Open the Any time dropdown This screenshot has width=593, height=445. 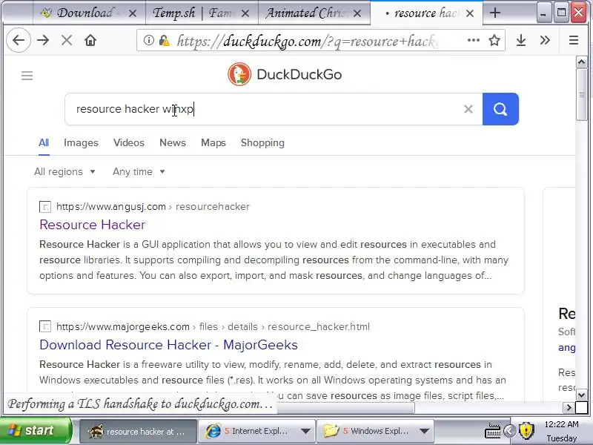coord(139,172)
